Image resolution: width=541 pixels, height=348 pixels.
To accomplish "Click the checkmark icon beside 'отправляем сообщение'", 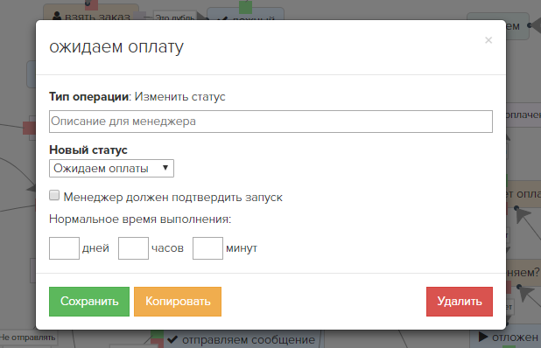I will click(x=172, y=340).
